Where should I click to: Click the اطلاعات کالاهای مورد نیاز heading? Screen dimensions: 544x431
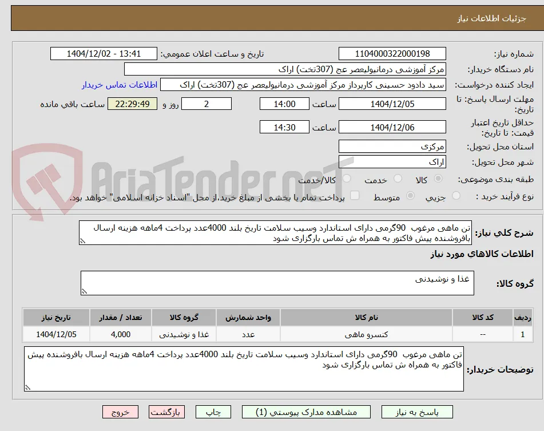482,254
